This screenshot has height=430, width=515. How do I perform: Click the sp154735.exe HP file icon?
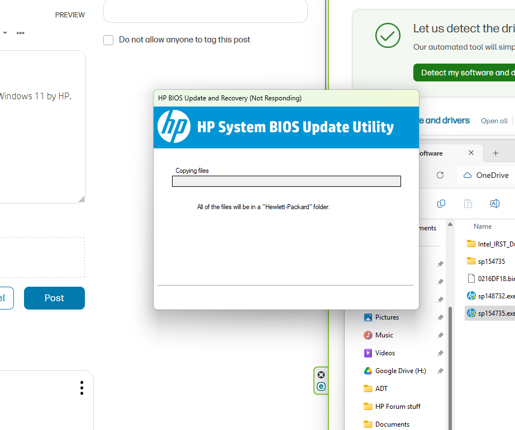[x=471, y=313]
